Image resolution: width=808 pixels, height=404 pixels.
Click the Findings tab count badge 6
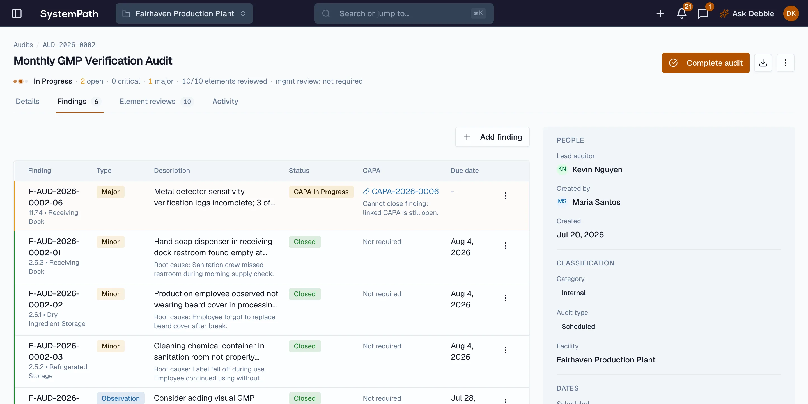click(96, 102)
